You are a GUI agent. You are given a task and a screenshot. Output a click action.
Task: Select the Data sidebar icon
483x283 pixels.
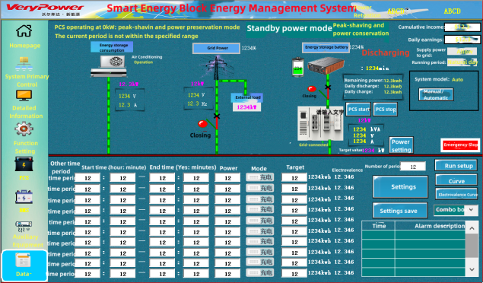(24, 260)
